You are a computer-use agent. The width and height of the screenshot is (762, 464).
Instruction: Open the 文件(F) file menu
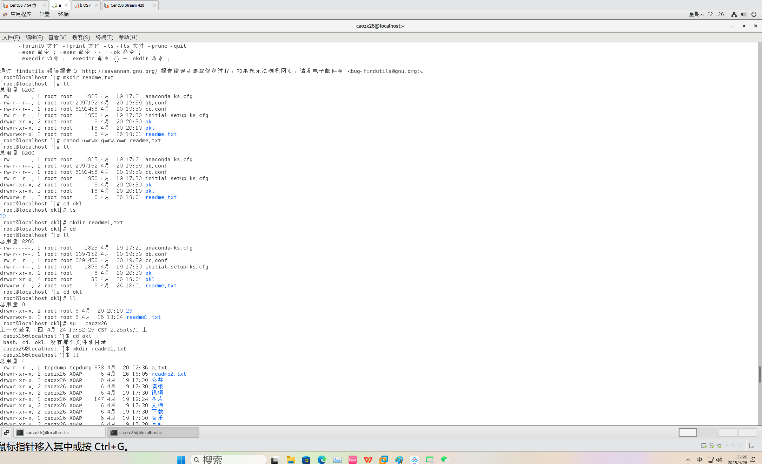pos(11,37)
